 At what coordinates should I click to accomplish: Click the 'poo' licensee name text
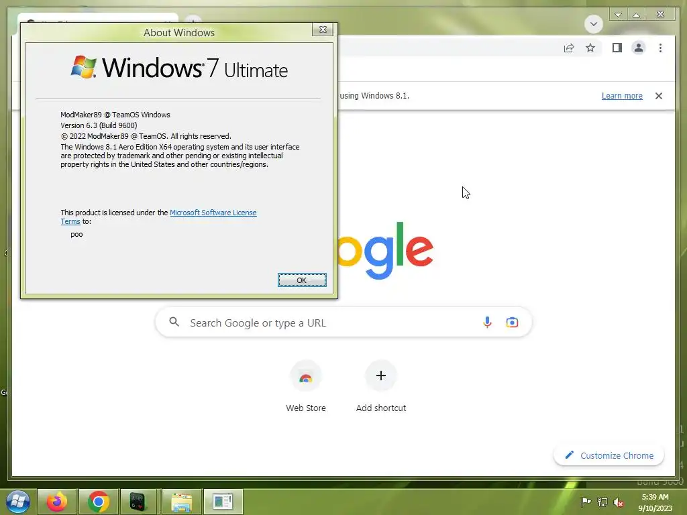tap(76, 234)
